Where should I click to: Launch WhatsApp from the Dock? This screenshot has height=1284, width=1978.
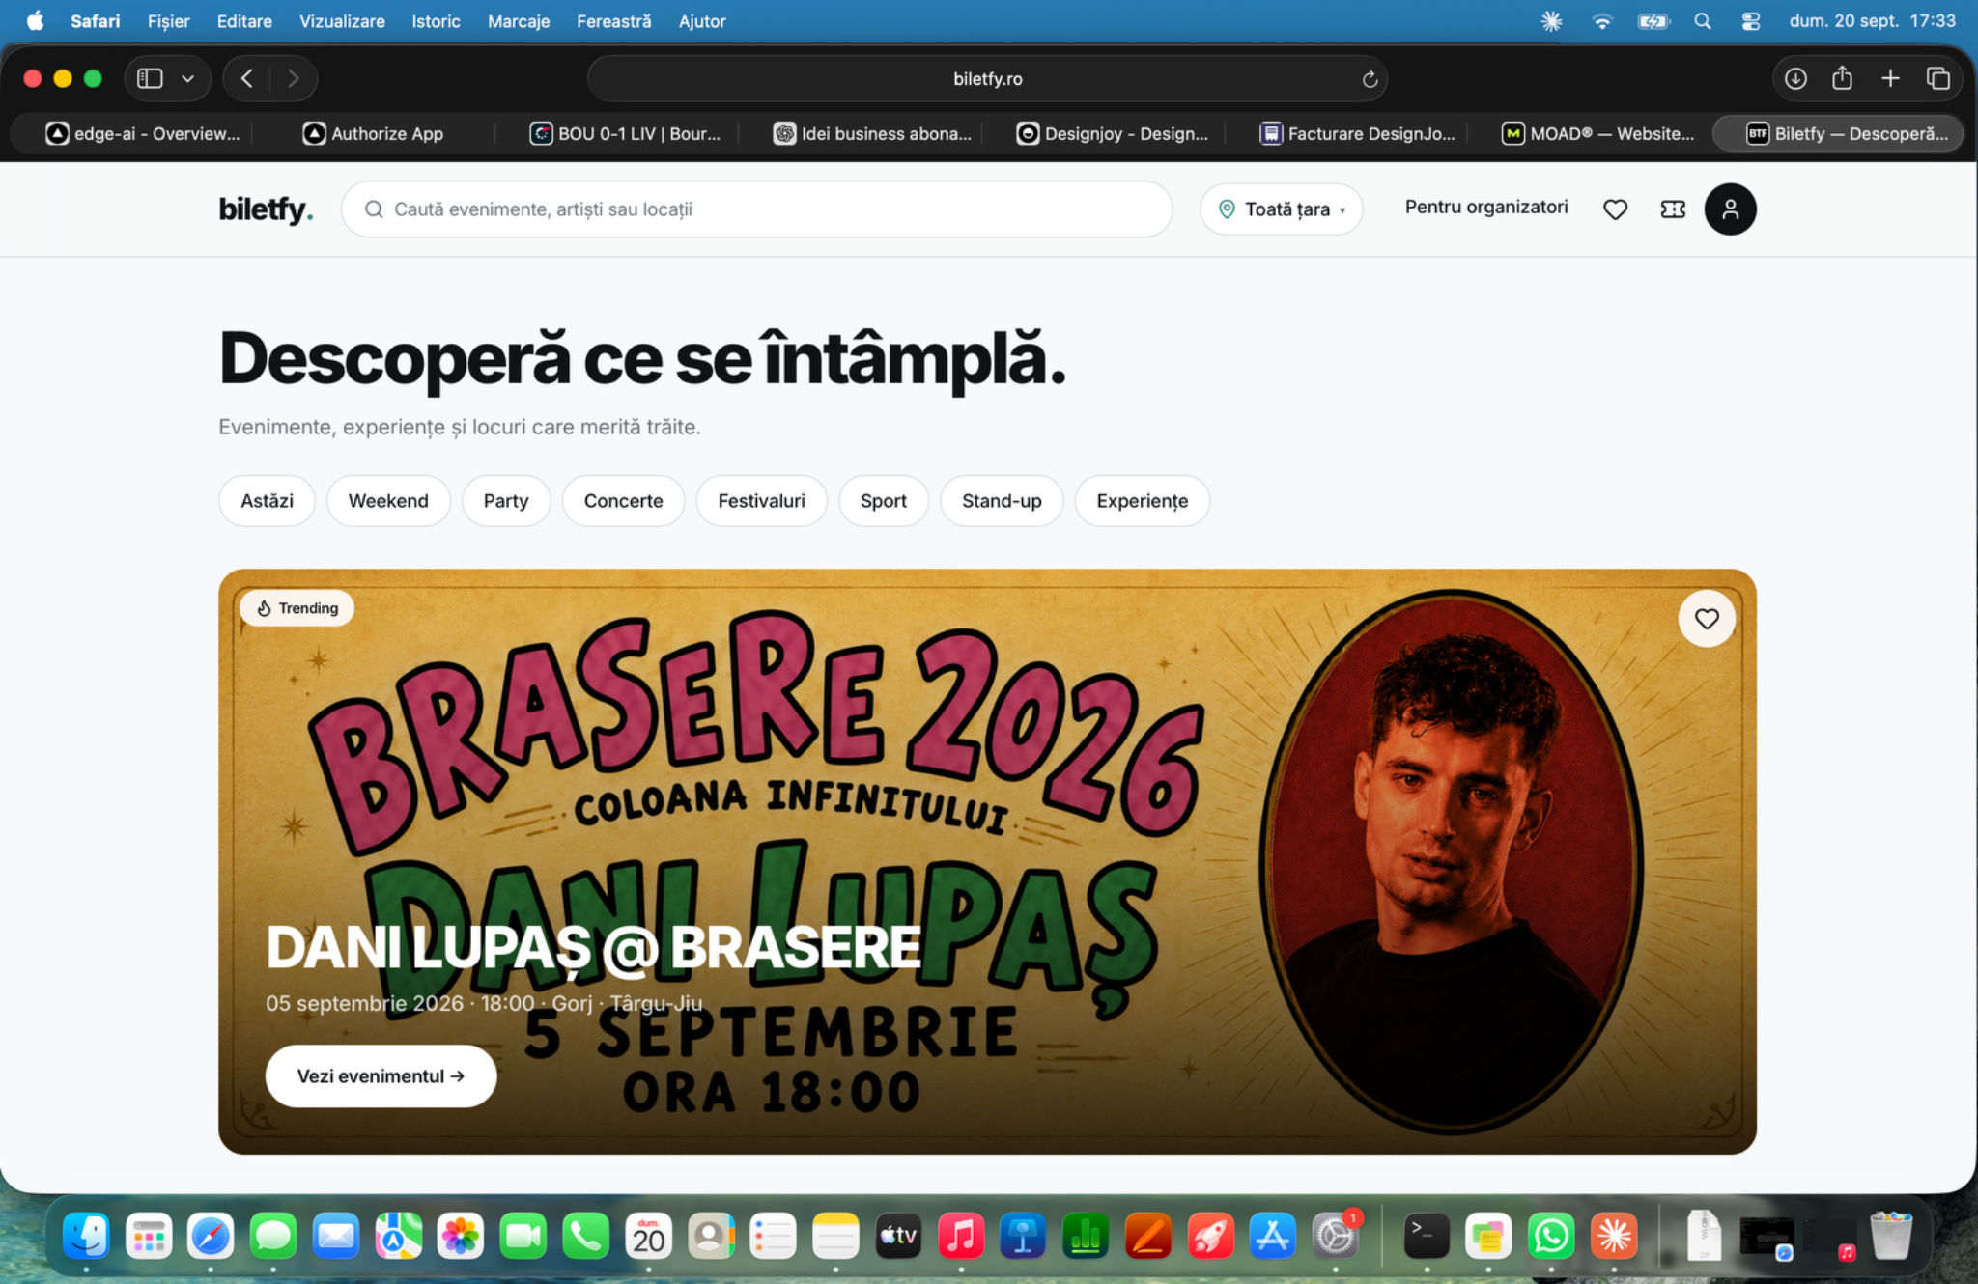pyautogui.click(x=1551, y=1236)
